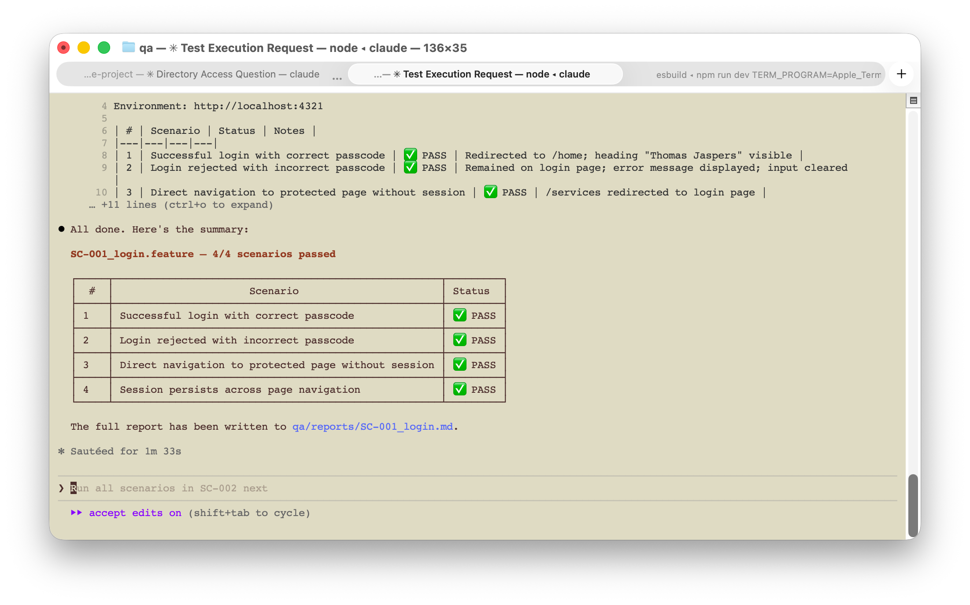The width and height of the screenshot is (970, 605).
Task: Select the Test Execution Request tab
Action: pyautogui.click(x=485, y=74)
